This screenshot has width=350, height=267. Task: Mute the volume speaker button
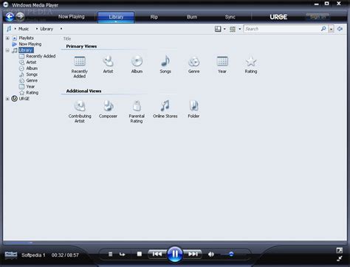tap(211, 254)
